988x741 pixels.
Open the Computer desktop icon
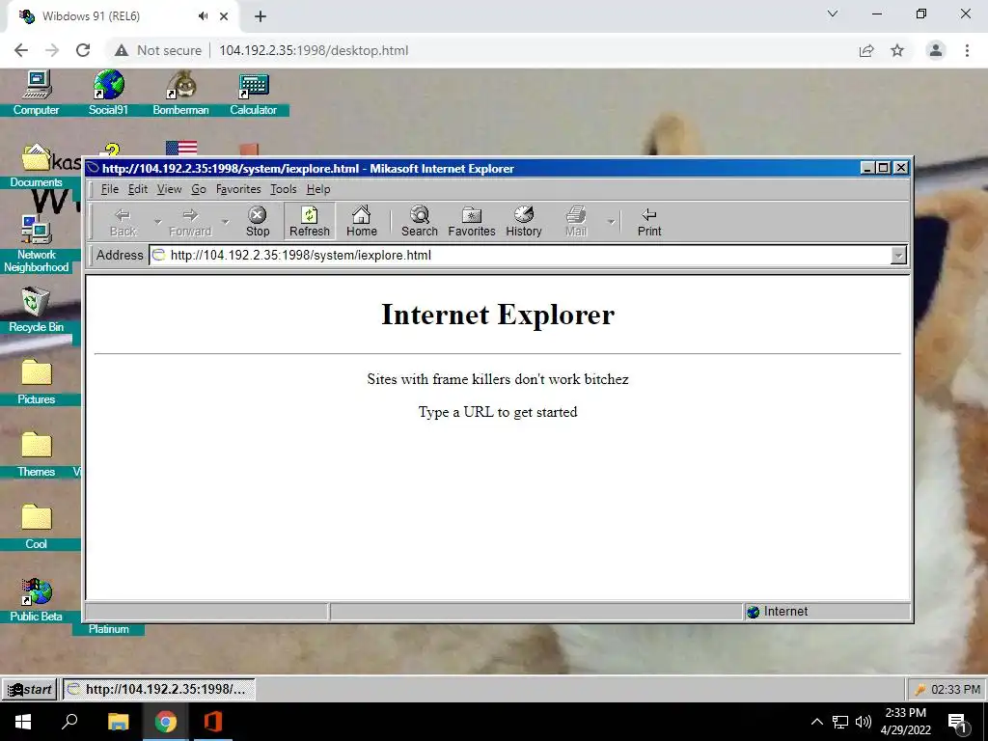(36, 93)
